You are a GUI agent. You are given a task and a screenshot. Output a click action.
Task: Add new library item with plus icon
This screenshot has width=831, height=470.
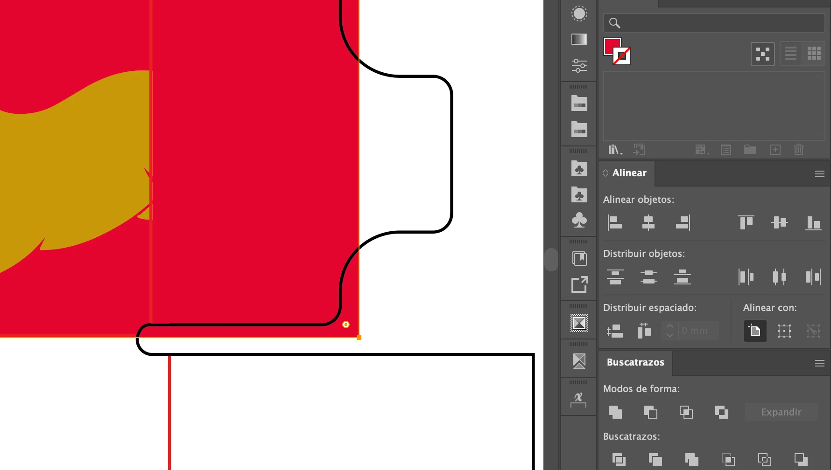pyautogui.click(x=775, y=150)
